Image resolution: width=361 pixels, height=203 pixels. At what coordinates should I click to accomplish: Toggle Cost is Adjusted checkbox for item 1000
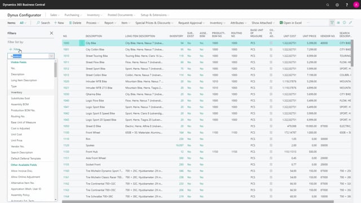tap(271, 43)
